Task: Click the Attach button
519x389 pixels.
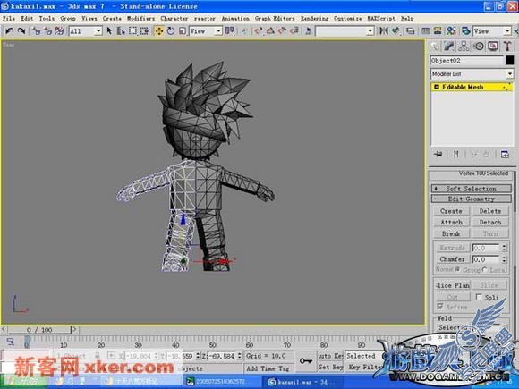Action: pos(451,223)
